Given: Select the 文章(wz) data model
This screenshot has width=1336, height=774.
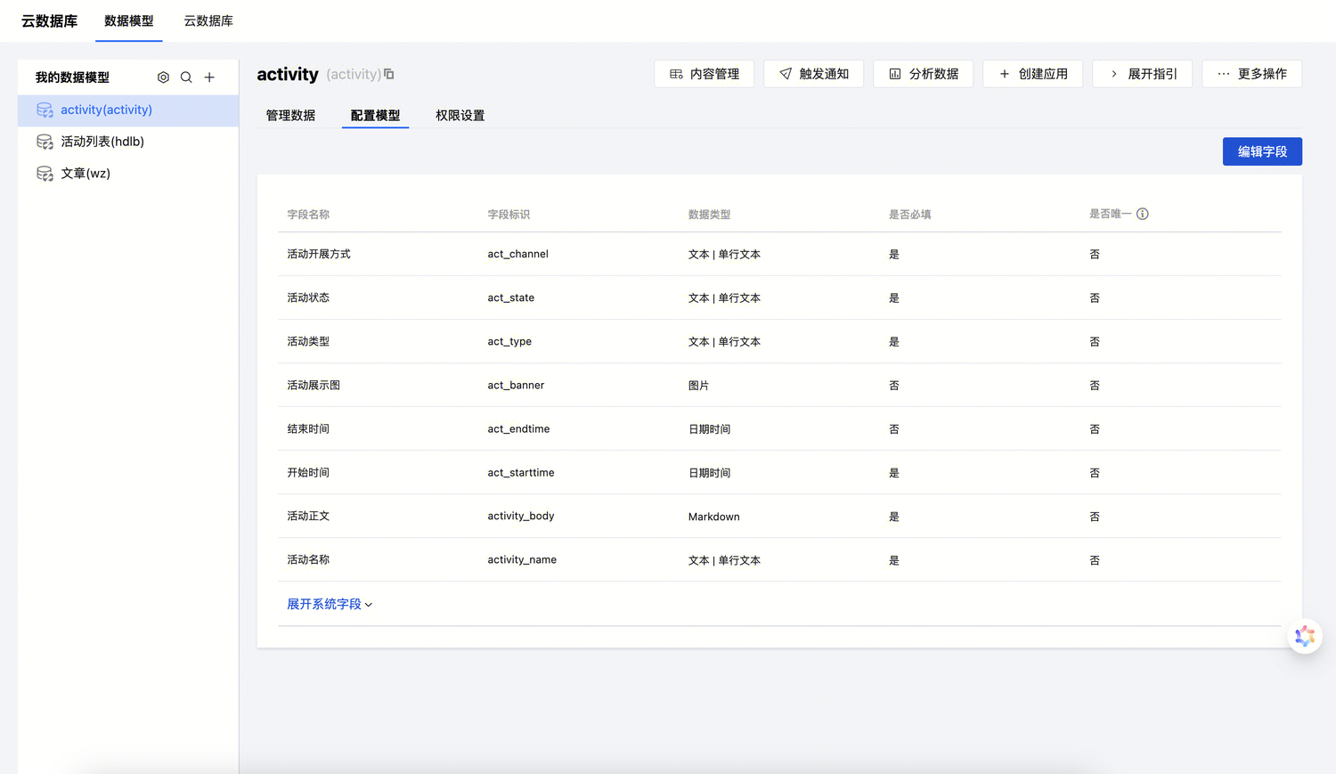Looking at the screenshot, I should [128, 174].
